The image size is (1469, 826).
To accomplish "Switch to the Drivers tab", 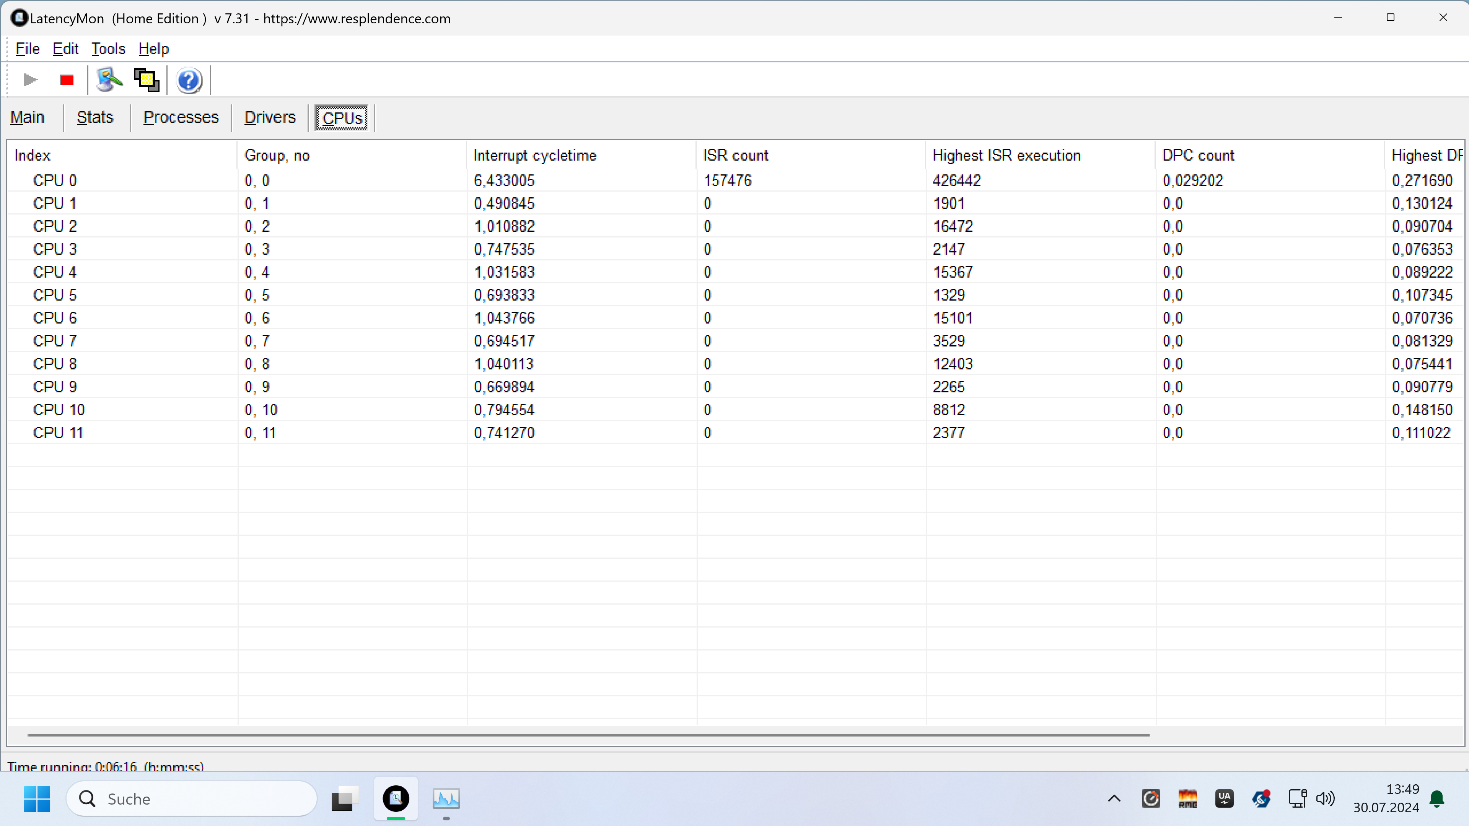I will pos(270,117).
